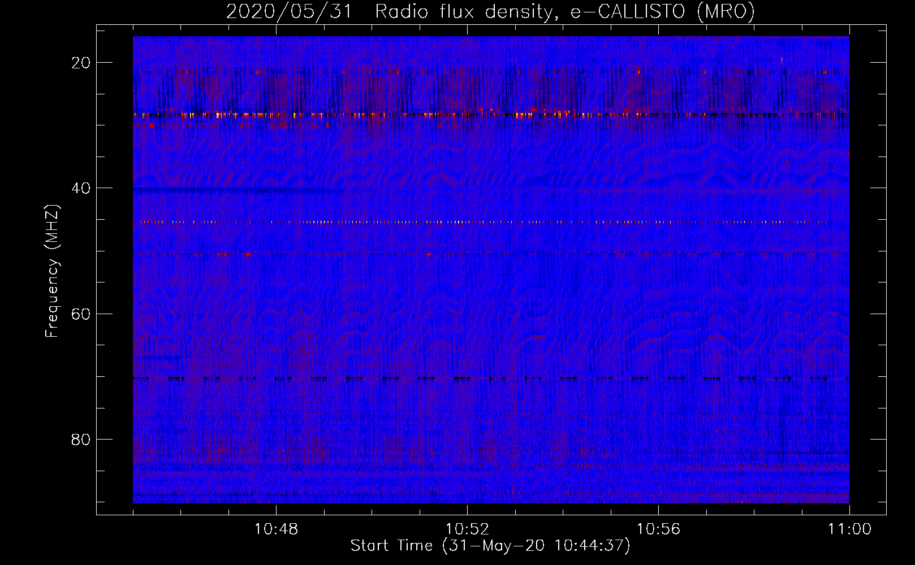Click the 80 MHz frequency tick label

tap(81, 439)
